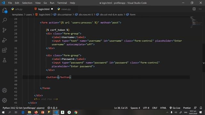Click line number 38 in the gutter

coord(16,77)
